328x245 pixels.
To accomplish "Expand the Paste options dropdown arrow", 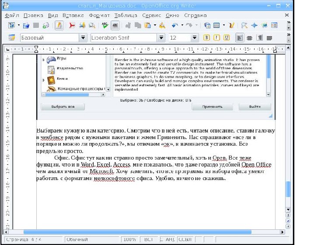I will tap(155, 25).
